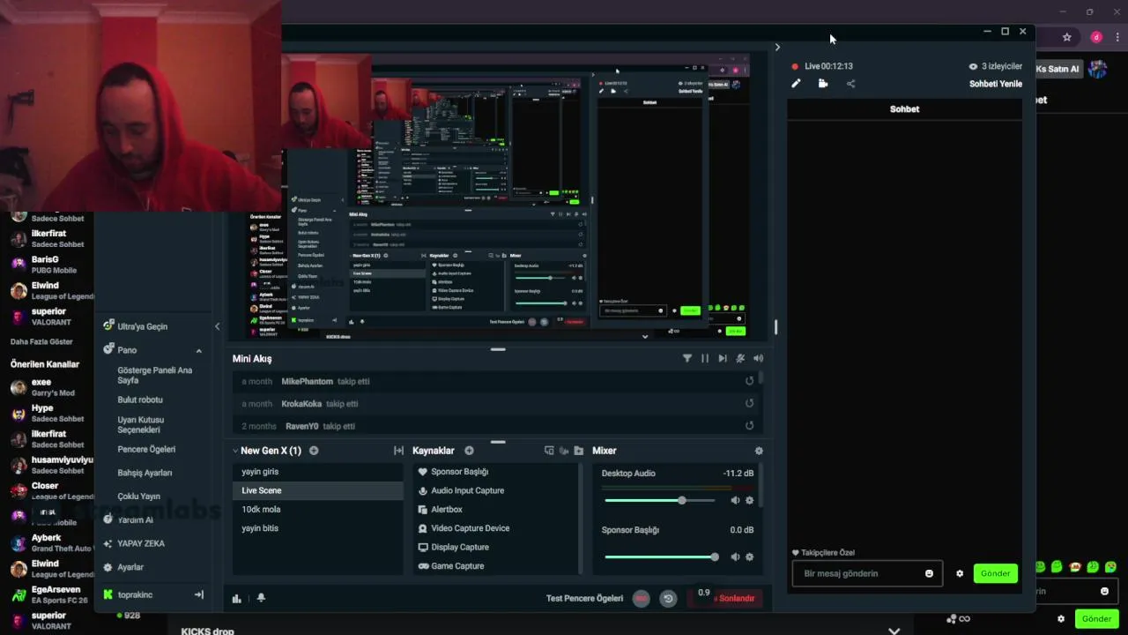Mute the Sponsor Başlığı mixer channel
The image size is (1128, 635).
735,557
